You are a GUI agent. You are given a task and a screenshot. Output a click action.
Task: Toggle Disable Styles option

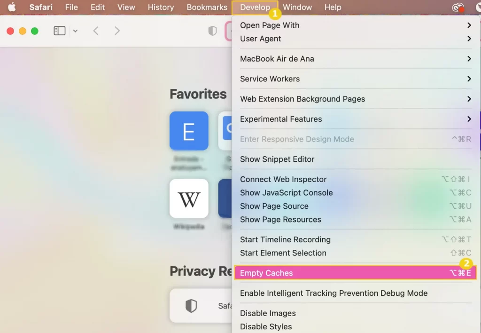[356, 326]
